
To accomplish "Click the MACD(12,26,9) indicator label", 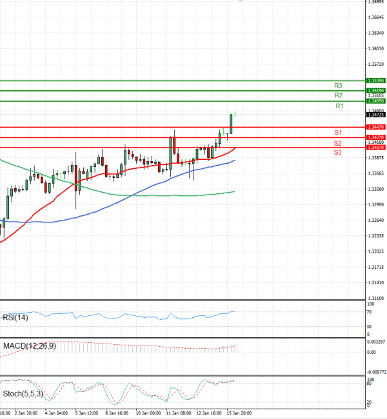I will coord(30,346).
